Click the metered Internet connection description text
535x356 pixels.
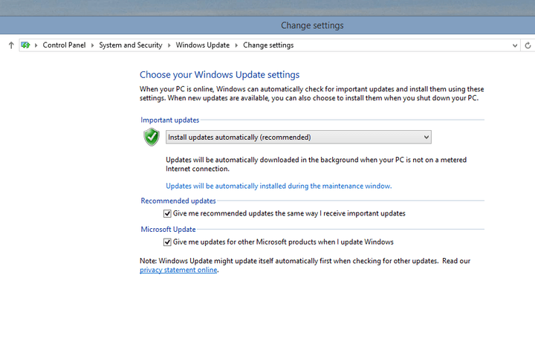point(316,164)
